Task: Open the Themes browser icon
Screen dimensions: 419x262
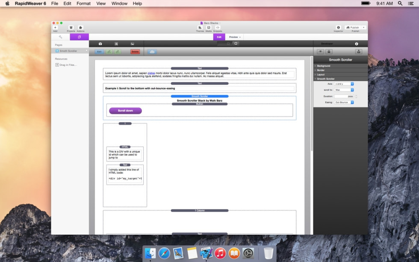Action: (200, 27)
